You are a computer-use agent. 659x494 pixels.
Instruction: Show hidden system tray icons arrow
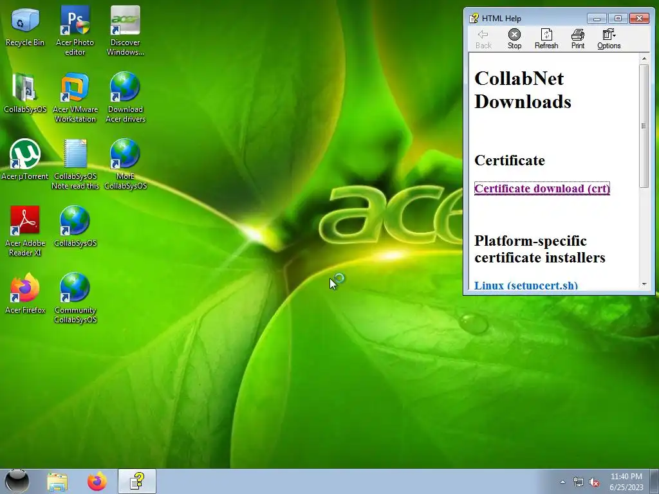pyautogui.click(x=562, y=482)
